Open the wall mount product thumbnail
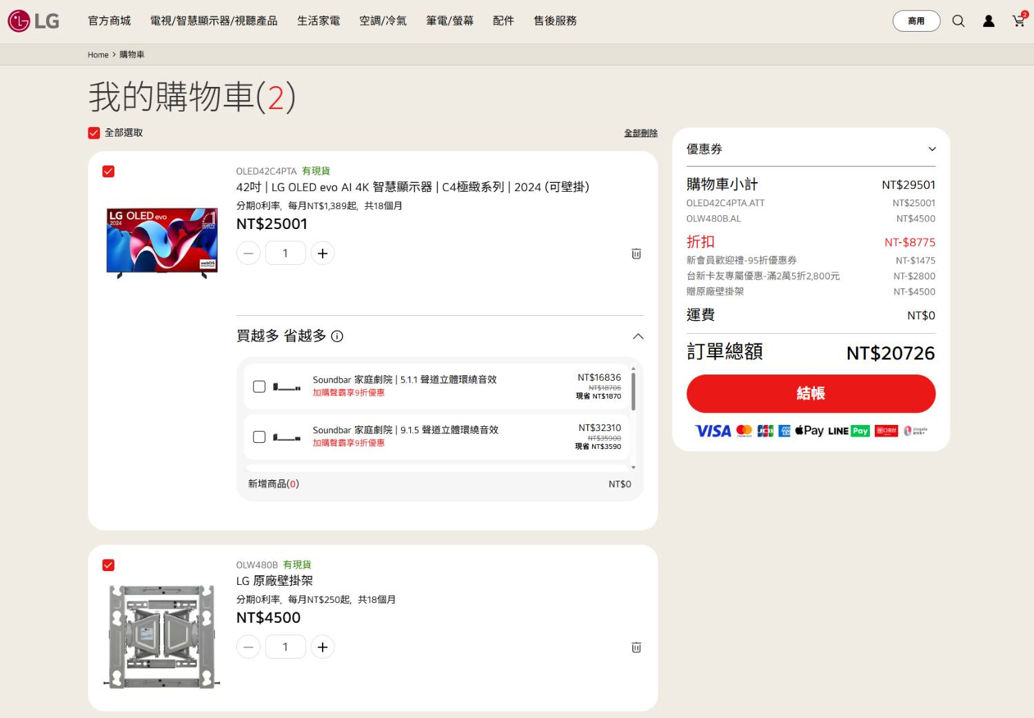Screen dimensions: 1034x718 point(162,636)
